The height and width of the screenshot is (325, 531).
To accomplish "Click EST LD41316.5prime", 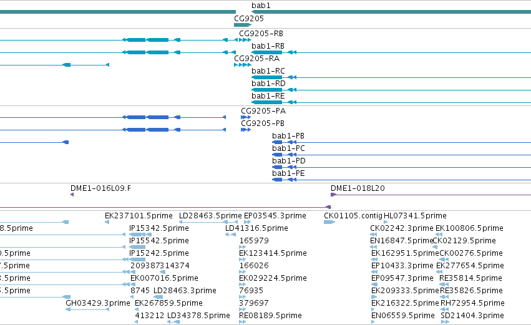I will 256,228.
